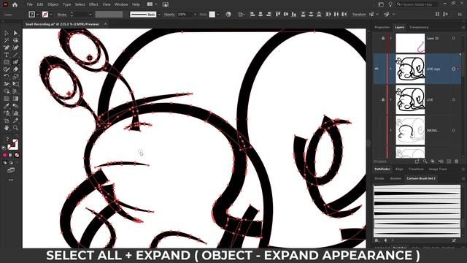This screenshot has width=467, height=263.
Task: Switch to the Brushes tab
Action: [395, 178]
